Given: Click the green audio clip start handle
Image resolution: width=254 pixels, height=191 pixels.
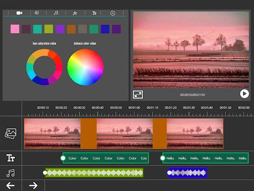Looking at the screenshot, I should [45, 173].
